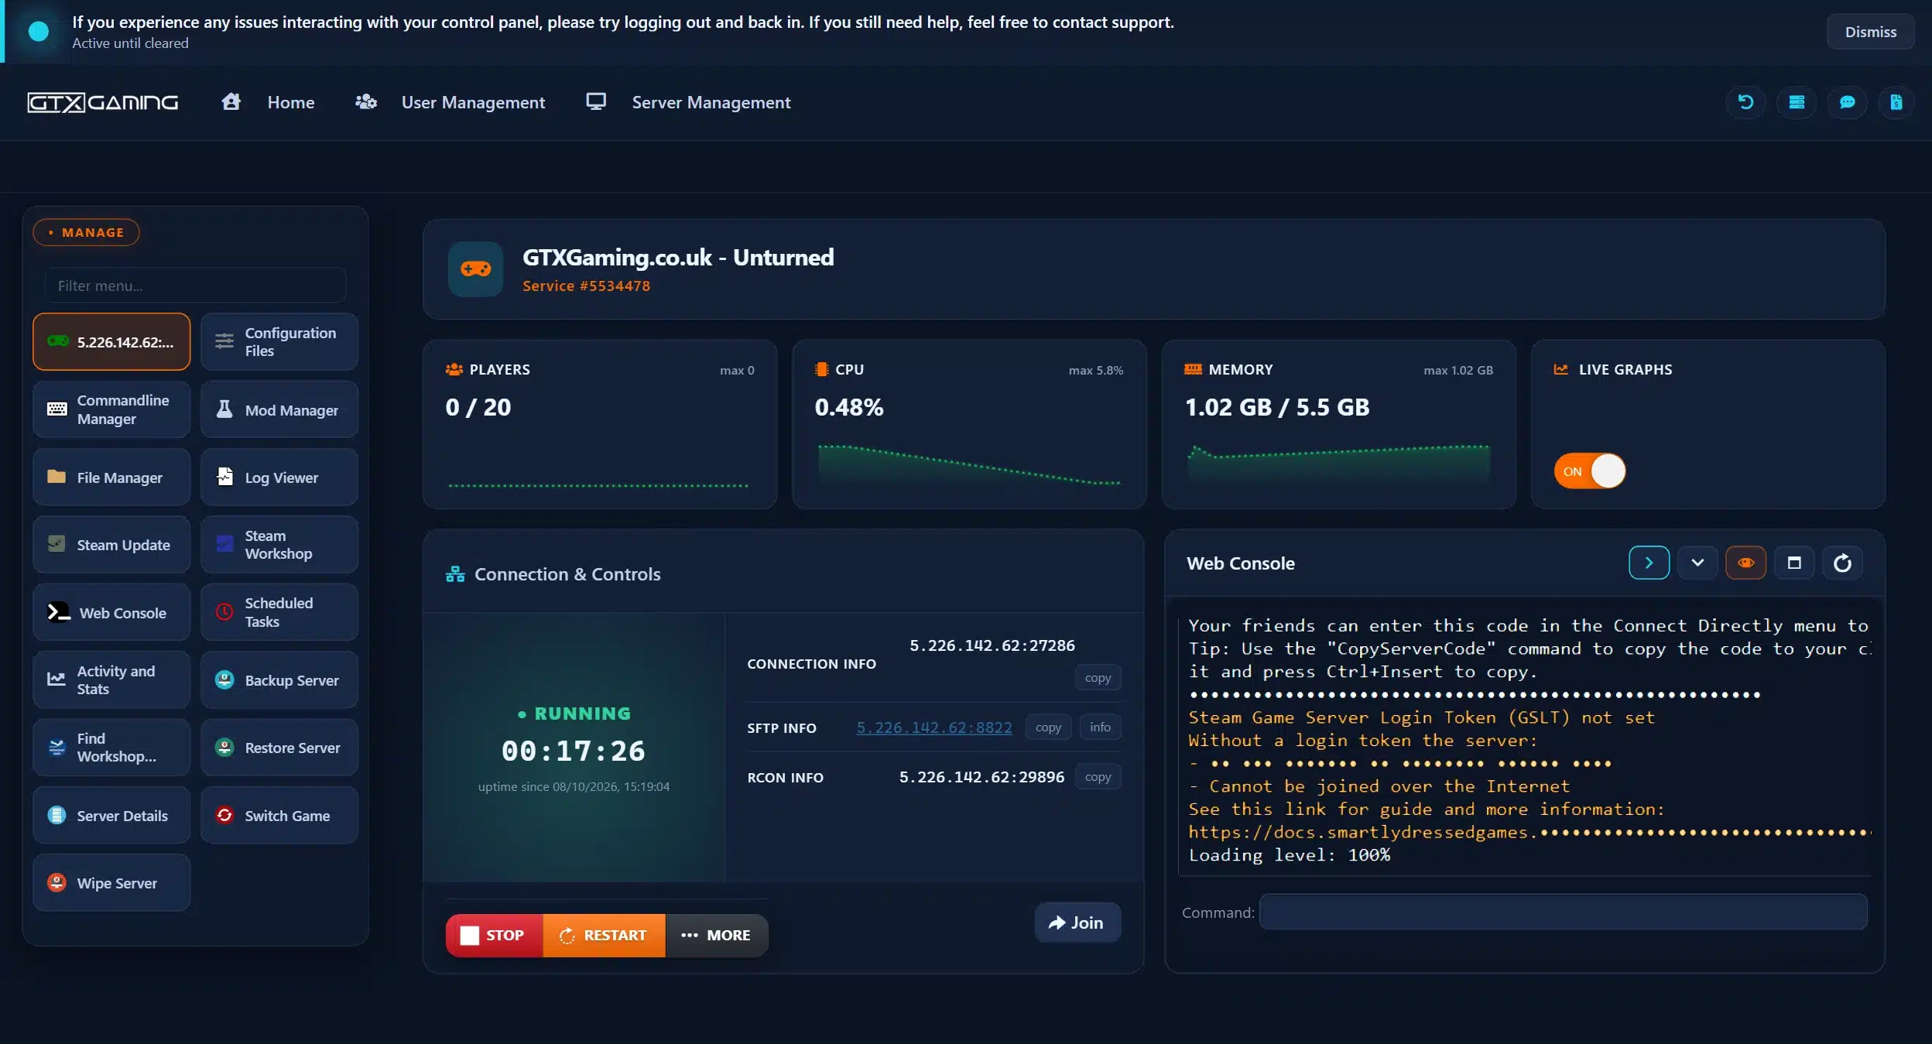Open the Web Console expand arrow button
The width and height of the screenshot is (1932, 1044).
pyautogui.click(x=1649, y=563)
